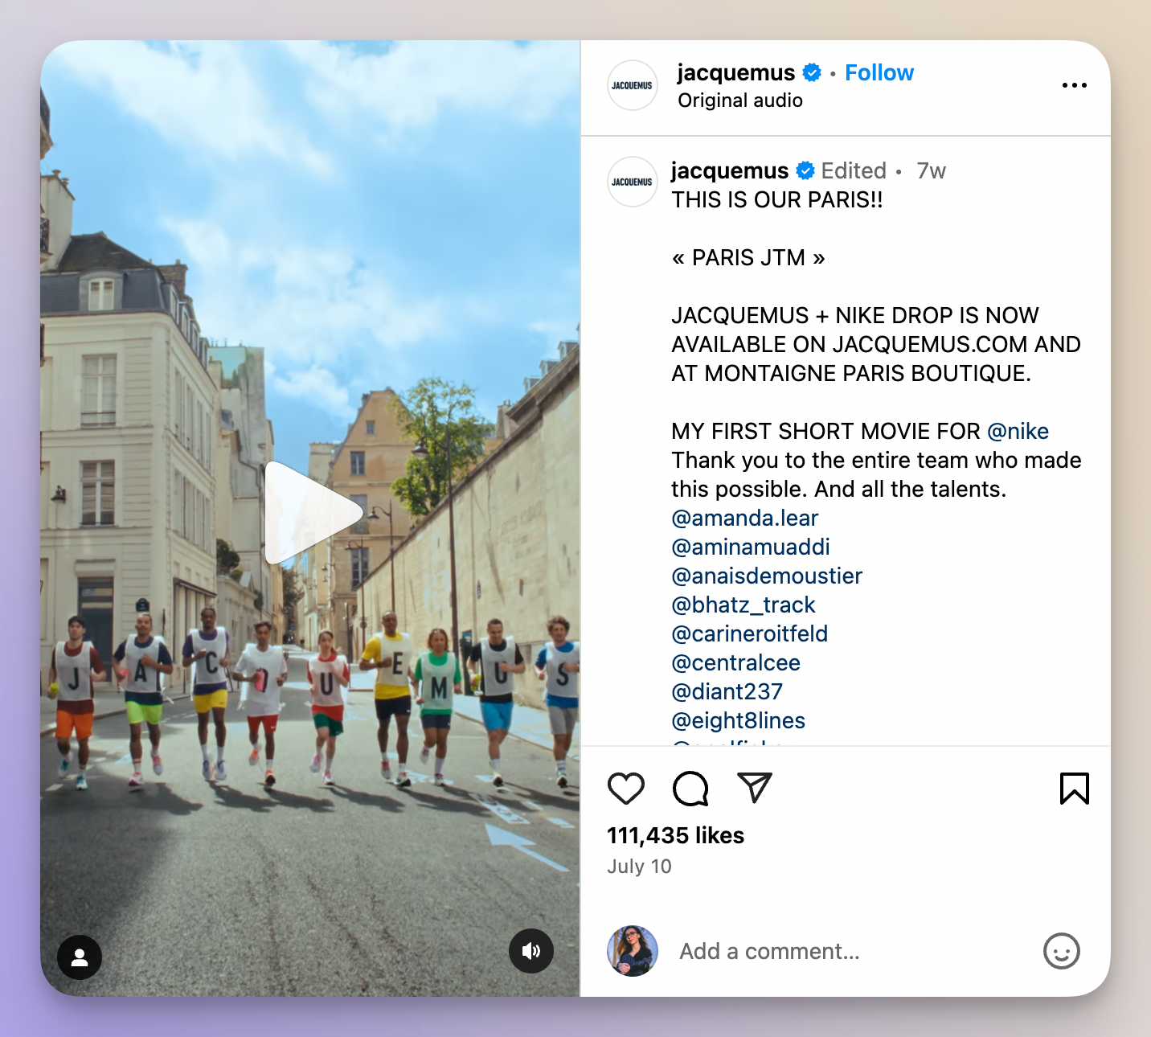Image resolution: width=1151 pixels, height=1037 pixels.
Task: Open the @centralcee mention
Action: [736, 662]
